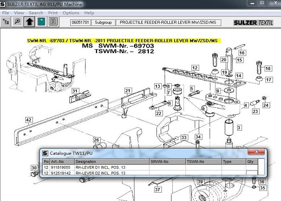Screen dimensions: 281x201
Task: Click part number label 26 in diagram
Action: (x=96, y=140)
